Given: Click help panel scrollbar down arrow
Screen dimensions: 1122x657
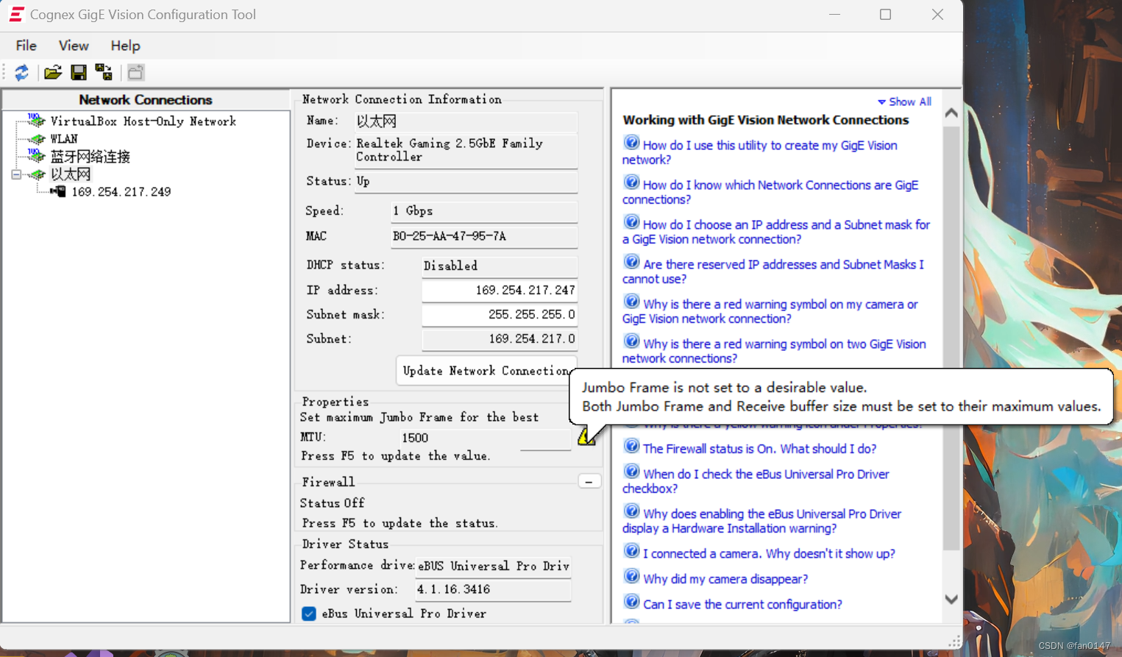Looking at the screenshot, I should (x=951, y=599).
